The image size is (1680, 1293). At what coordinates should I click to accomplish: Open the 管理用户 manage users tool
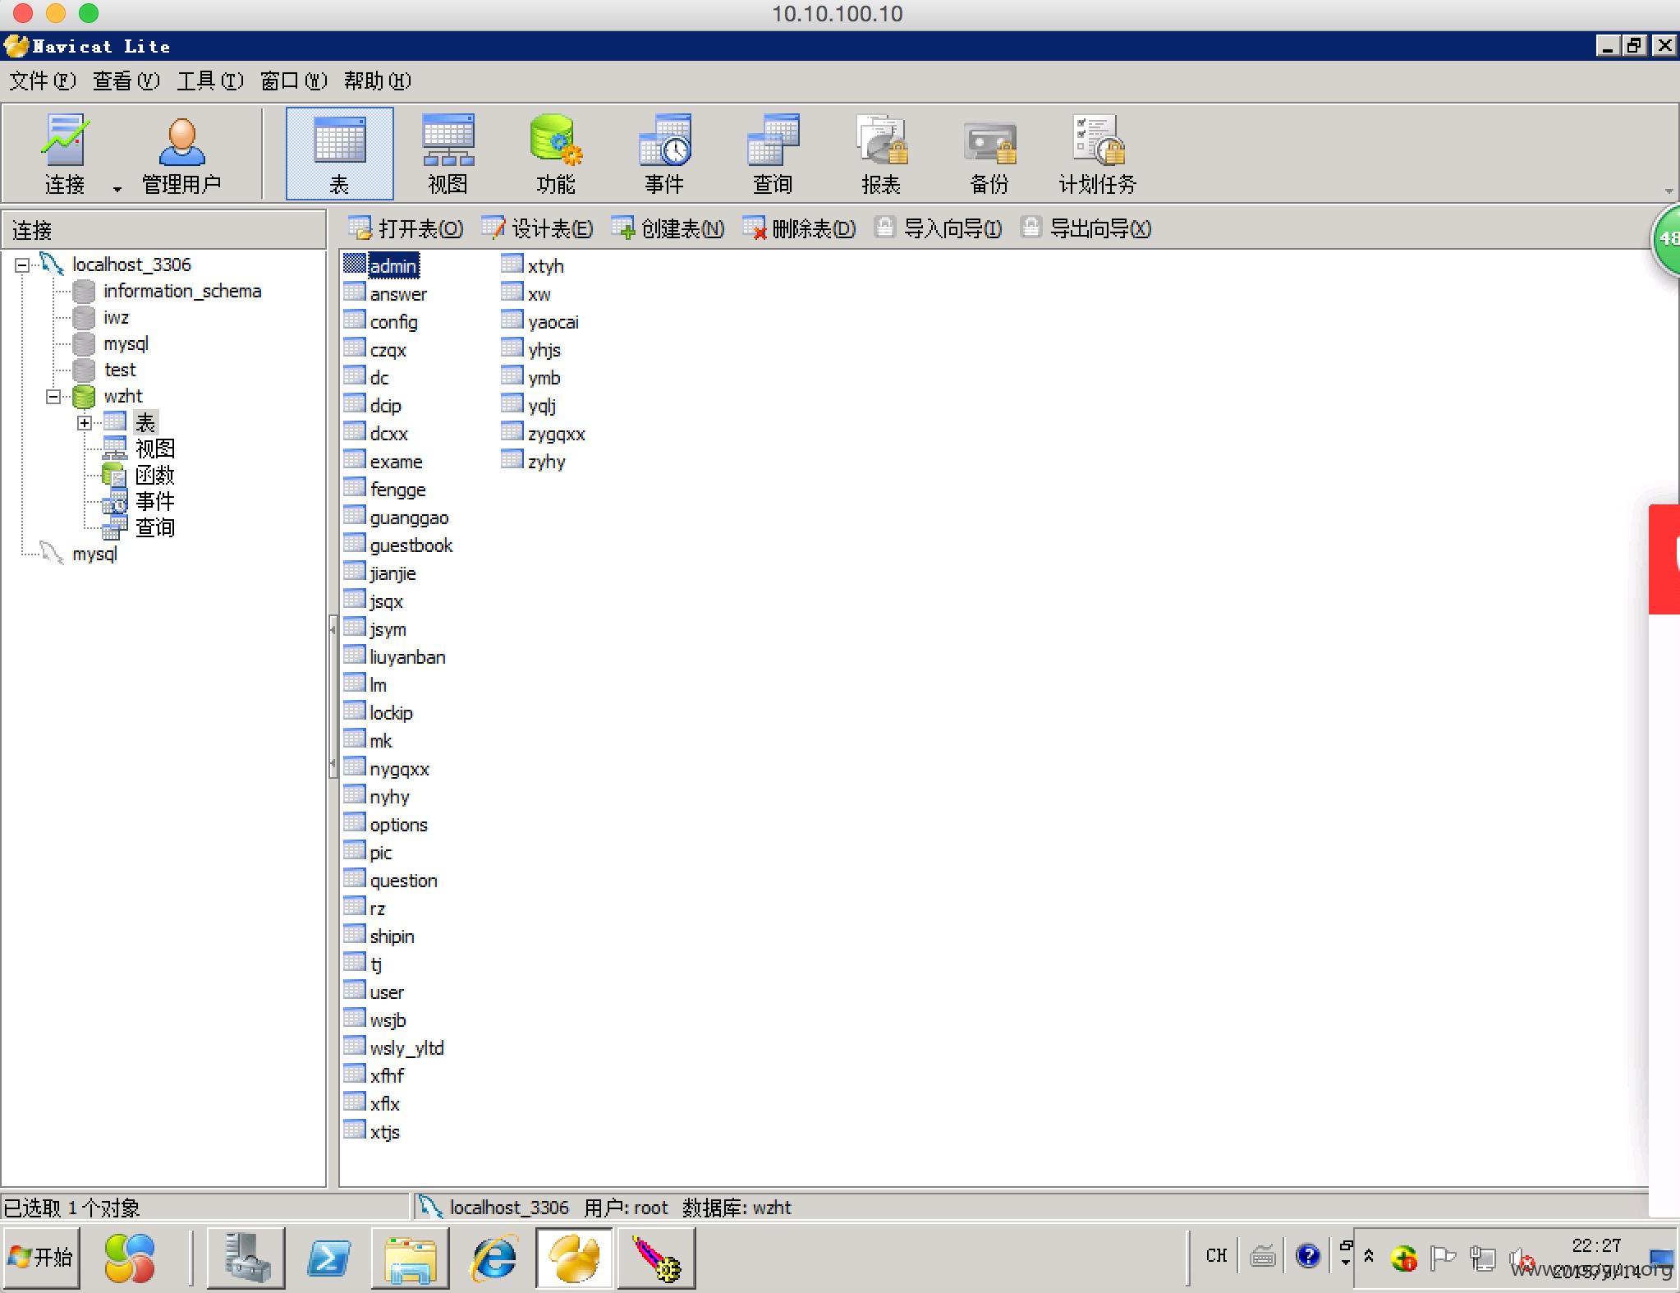181,154
